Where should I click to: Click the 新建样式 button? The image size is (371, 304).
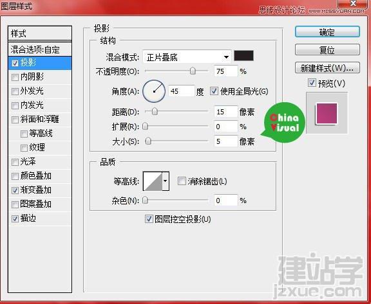(x=327, y=68)
